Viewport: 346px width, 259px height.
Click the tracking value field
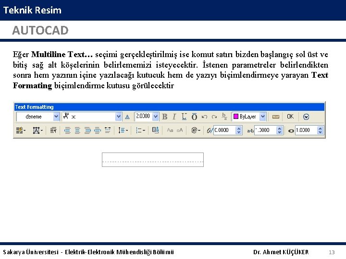pyautogui.click(x=265, y=130)
